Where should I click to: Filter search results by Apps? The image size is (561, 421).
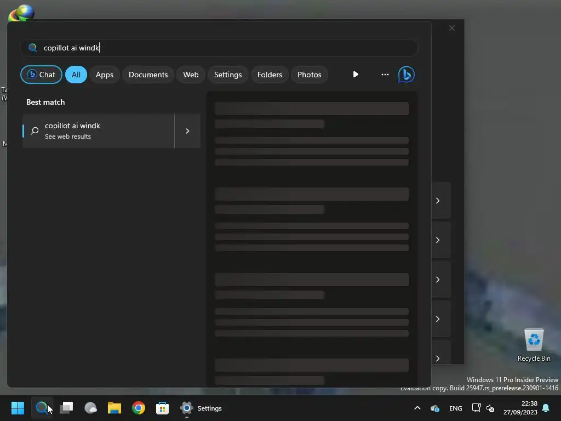click(x=105, y=75)
